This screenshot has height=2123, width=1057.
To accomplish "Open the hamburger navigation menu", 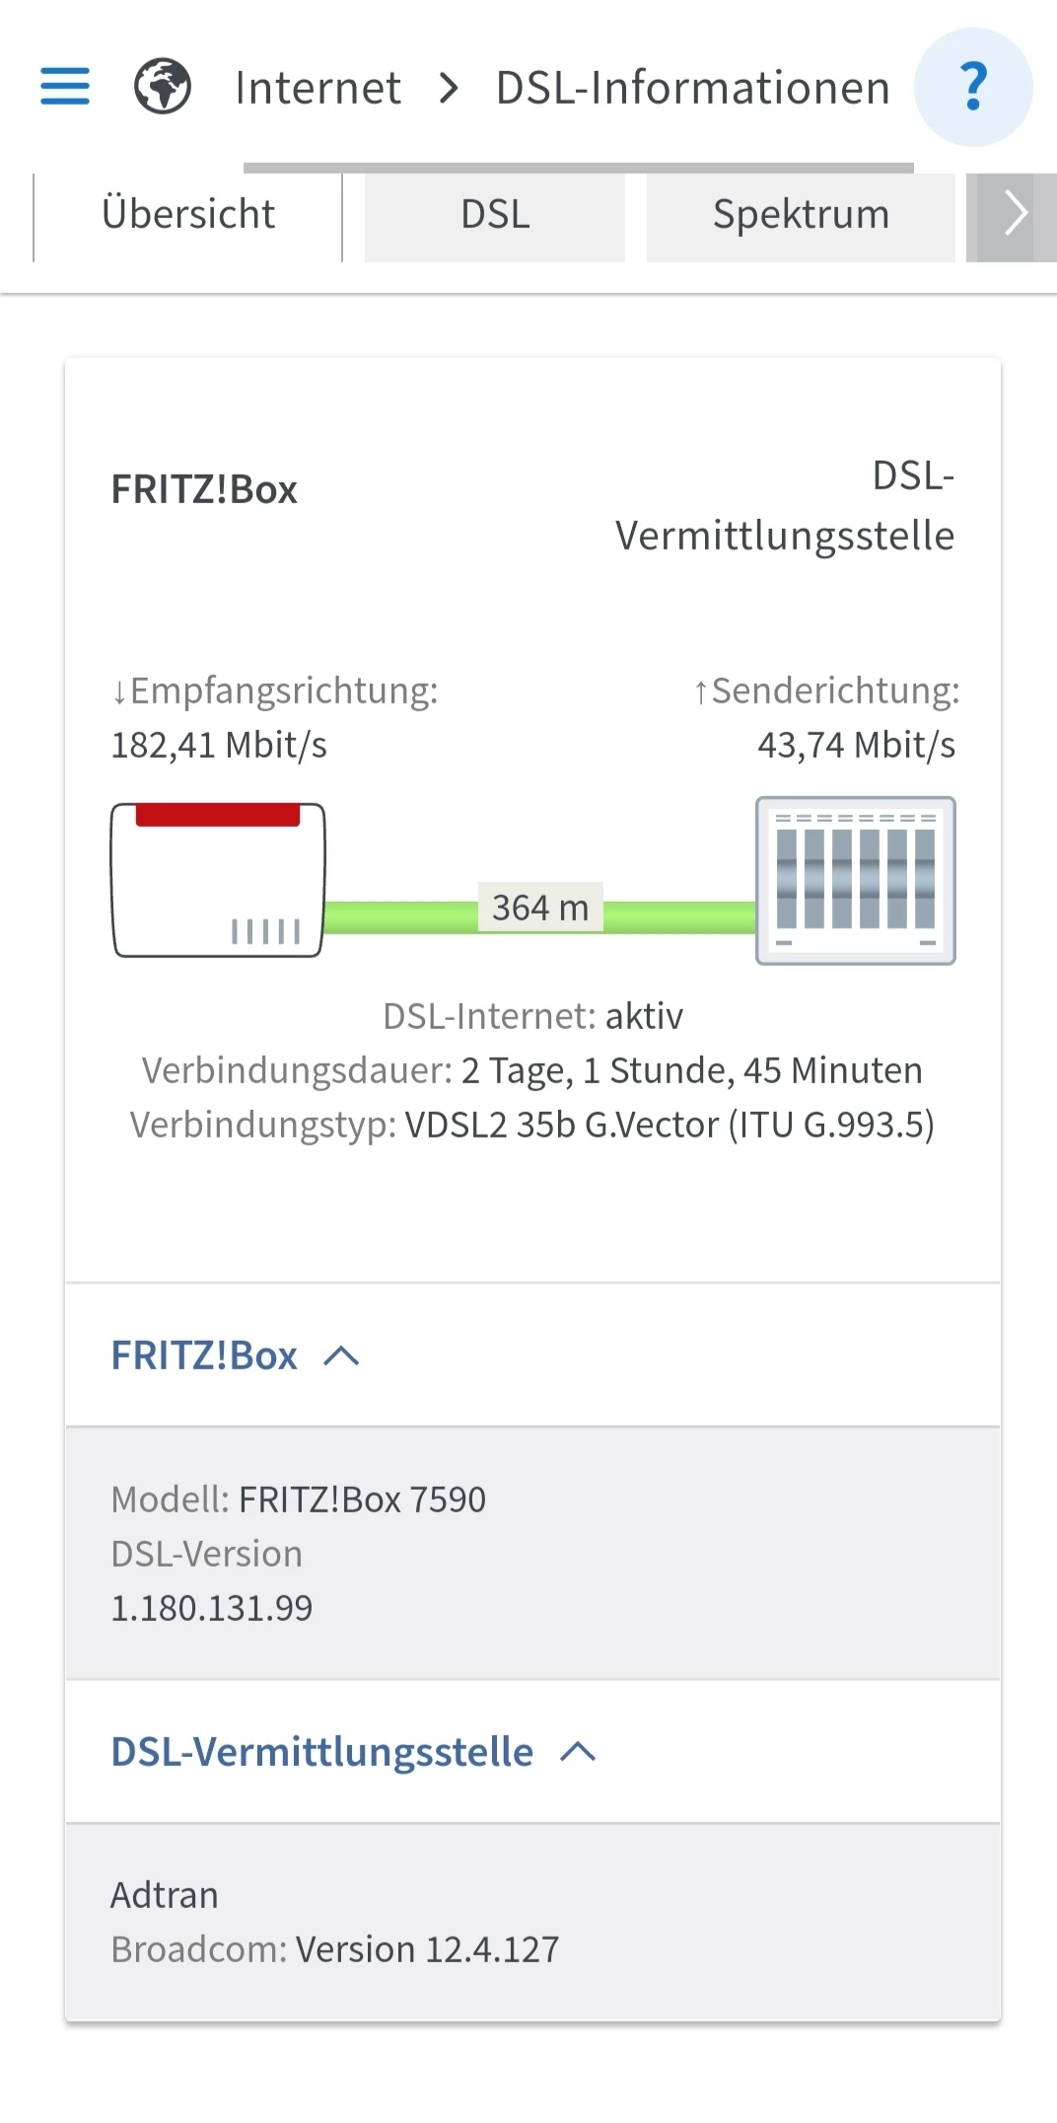I will [x=65, y=87].
